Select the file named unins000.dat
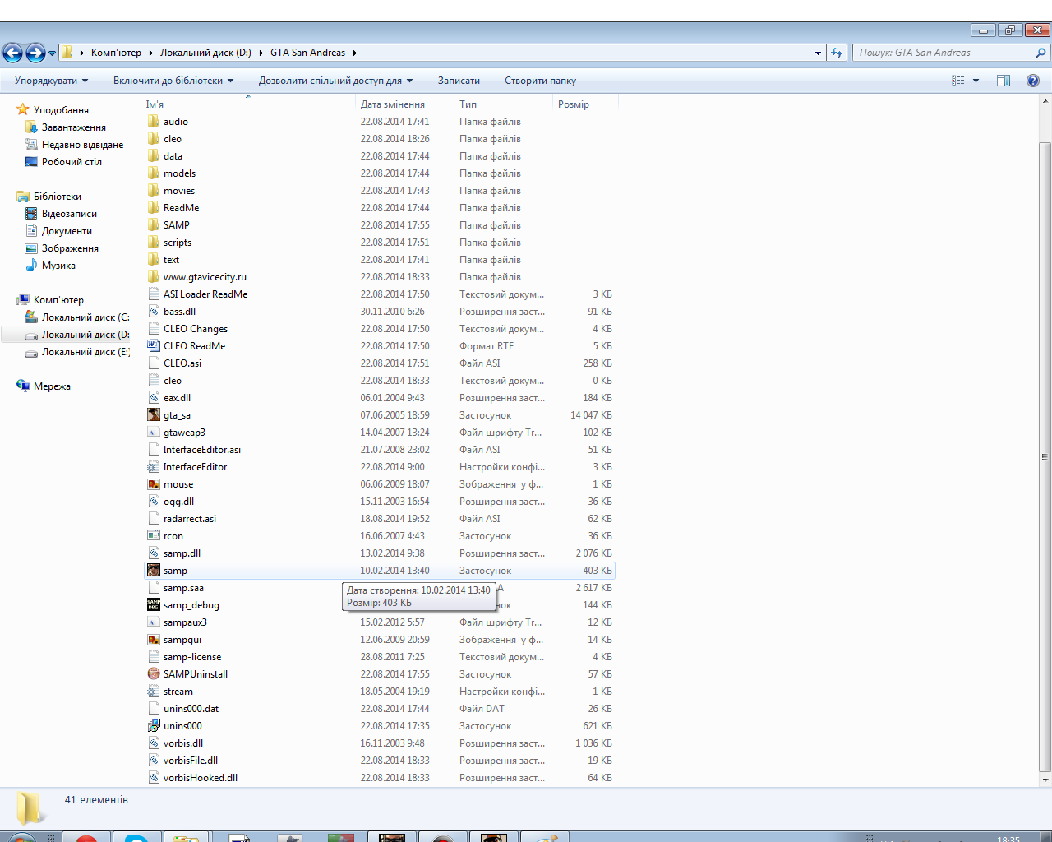This screenshot has height=842, width=1052. 191,709
